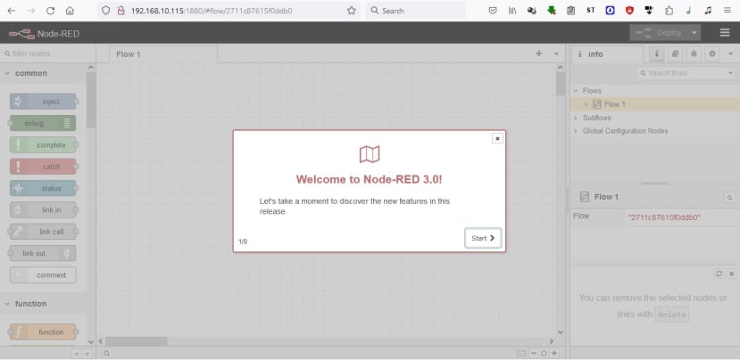The image size is (740, 360).
Task: Open the Firefox application menu
Action: 728,11
